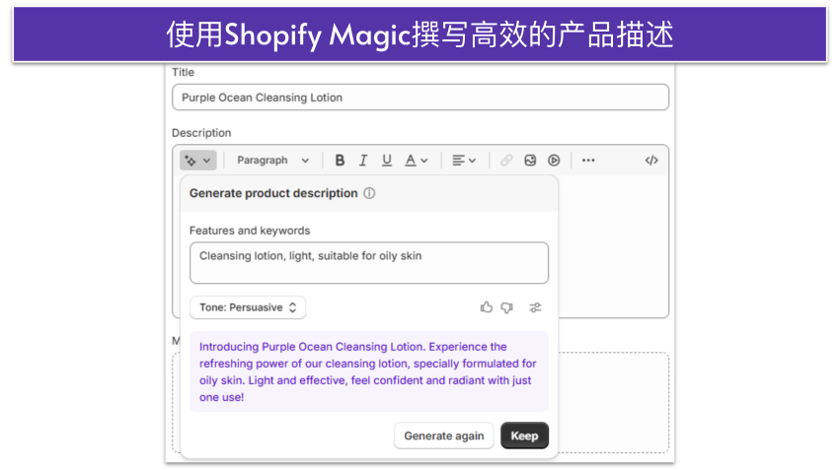Expand the Paragraph style dropdown
Image resolution: width=839 pixels, height=470 pixels.
point(272,161)
